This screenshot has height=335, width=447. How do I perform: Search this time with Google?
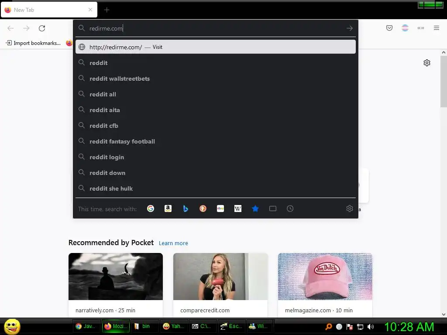pos(151,209)
